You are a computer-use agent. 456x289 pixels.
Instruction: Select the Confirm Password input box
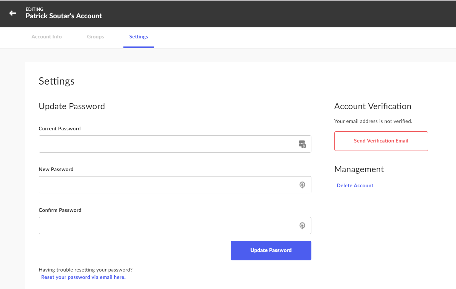tap(175, 226)
